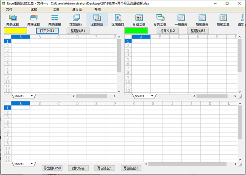The width and height of the screenshot is (246, 175).
Task: Click the 整理数据2 button
Action: pos(198,31)
